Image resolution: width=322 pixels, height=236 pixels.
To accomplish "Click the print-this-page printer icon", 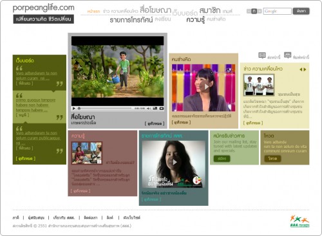I will [287, 55].
